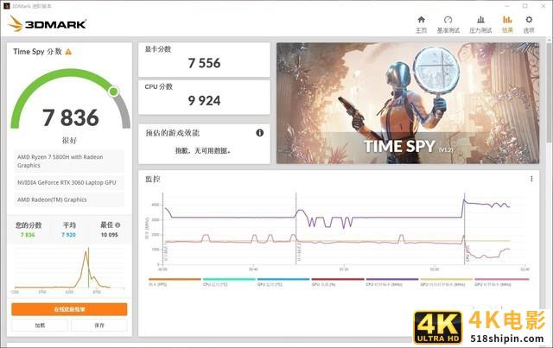Click the monitoring (监控) panel title
This screenshot has height=348, width=553.
click(x=153, y=179)
